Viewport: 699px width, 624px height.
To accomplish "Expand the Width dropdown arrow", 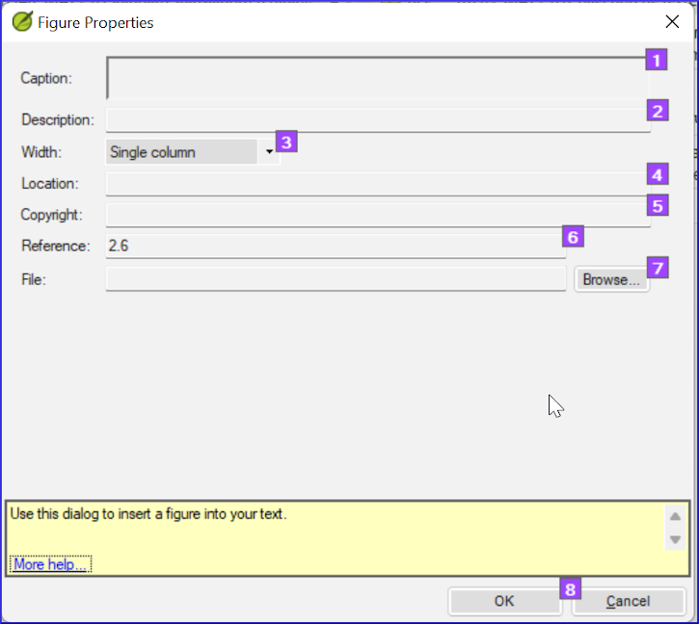I will tap(269, 152).
